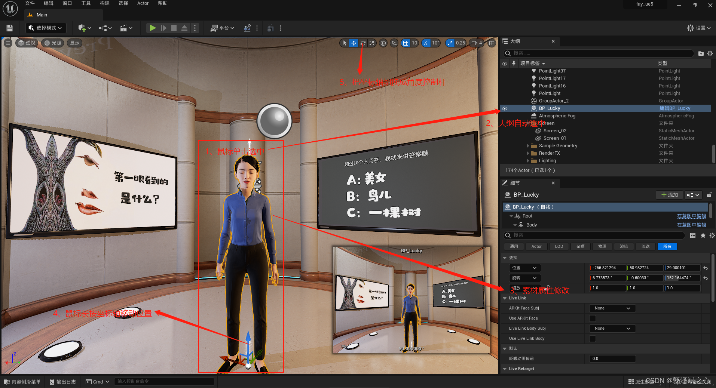The width and height of the screenshot is (716, 388).
Task: Open the Build menu
Action: (x=105, y=3)
